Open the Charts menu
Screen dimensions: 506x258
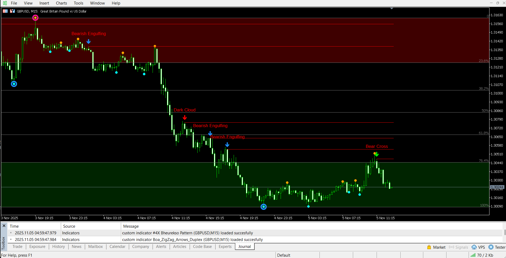point(61,3)
